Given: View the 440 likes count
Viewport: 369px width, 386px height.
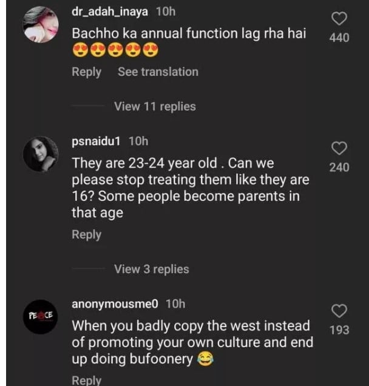Looking at the screenshot, I should point(339,38).
